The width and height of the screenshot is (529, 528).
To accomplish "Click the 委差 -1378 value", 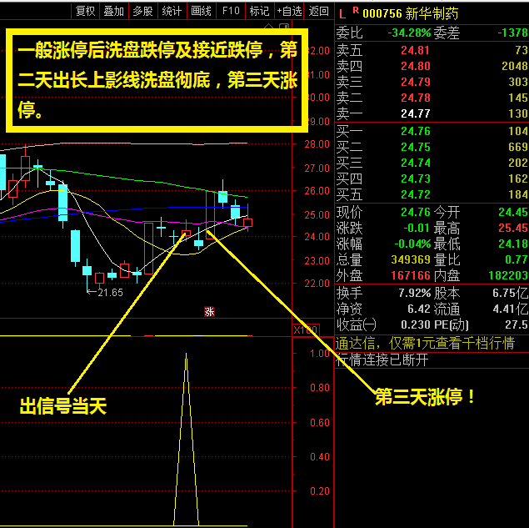I will pos(513,33).
